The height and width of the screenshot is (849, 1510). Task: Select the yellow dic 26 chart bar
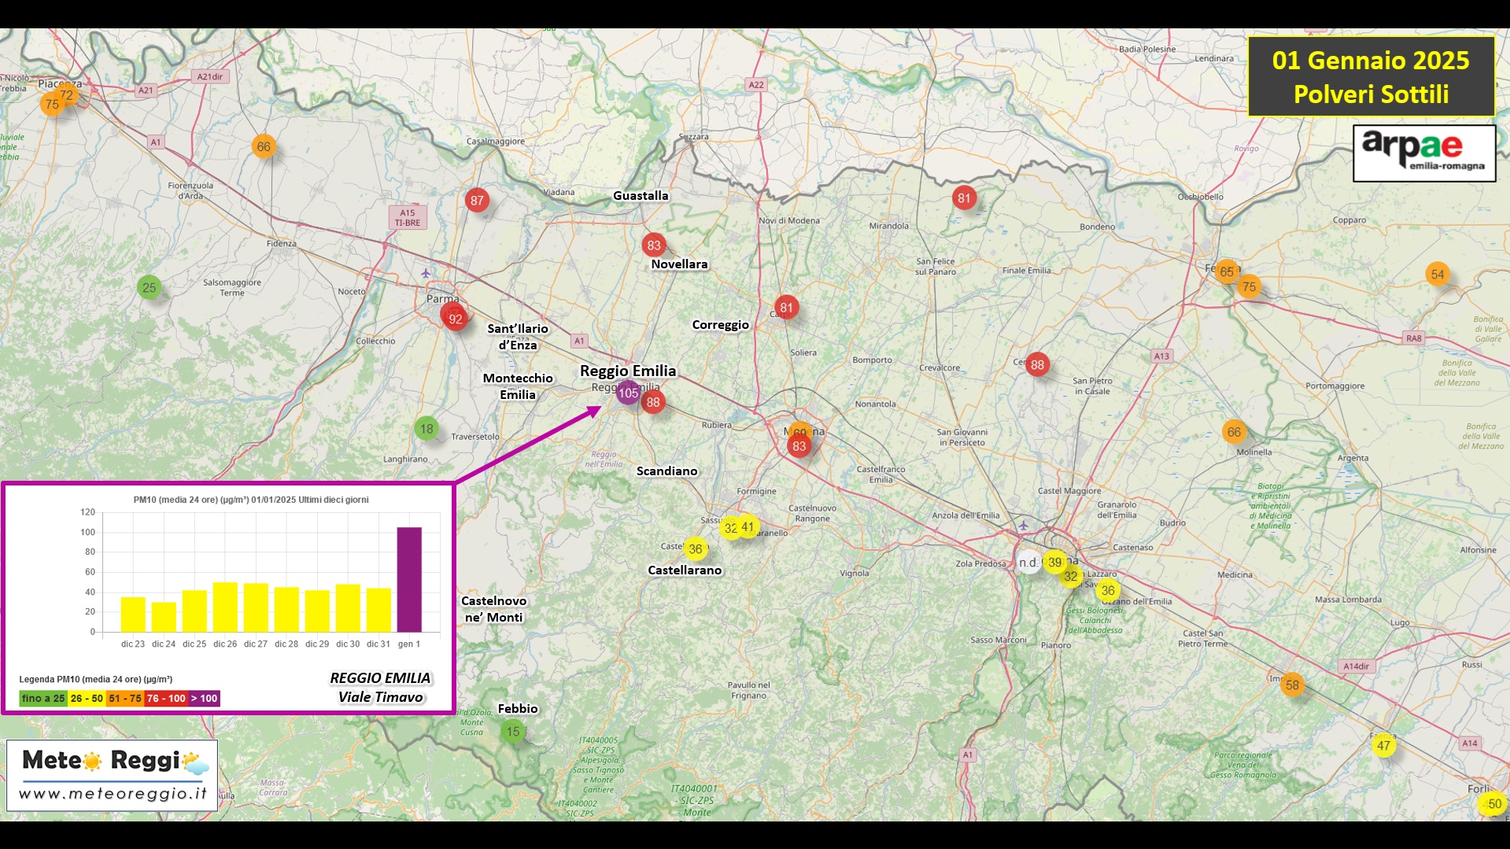(x=225, y=607)
